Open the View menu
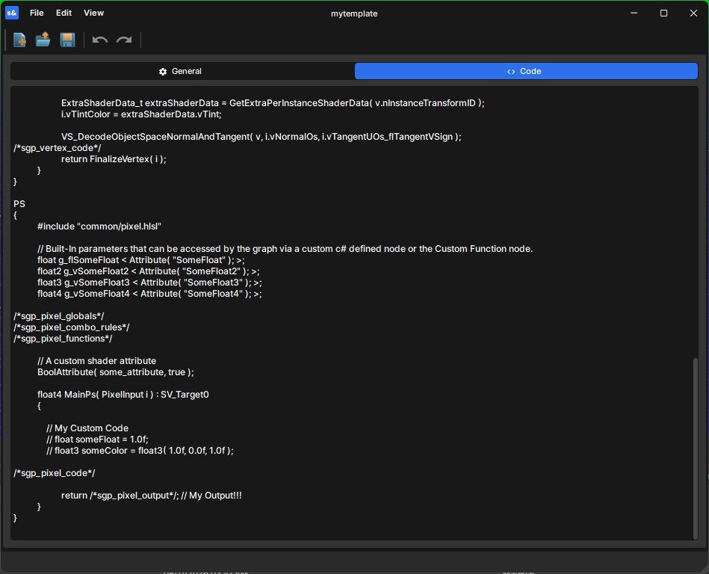The image size is (709, 574). point(93,13)
